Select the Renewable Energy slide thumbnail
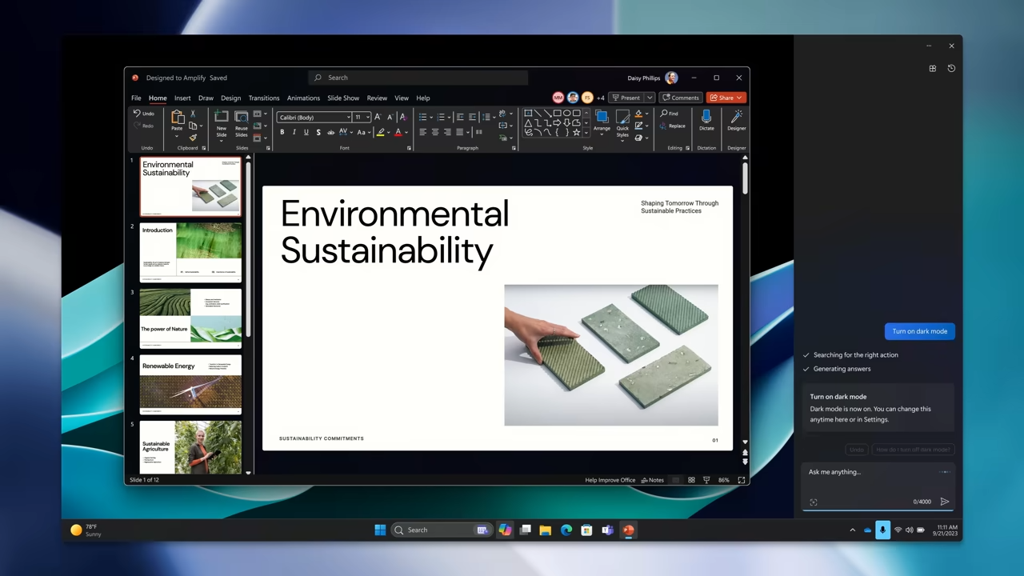This screenshot has width=1024, height=576. pos(190,384)
